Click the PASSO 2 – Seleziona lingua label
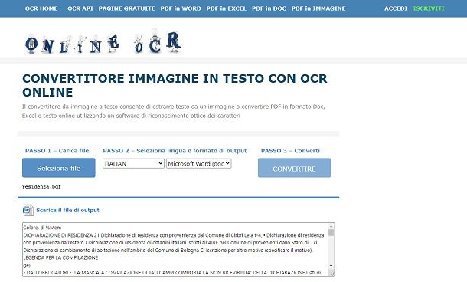 175,151
